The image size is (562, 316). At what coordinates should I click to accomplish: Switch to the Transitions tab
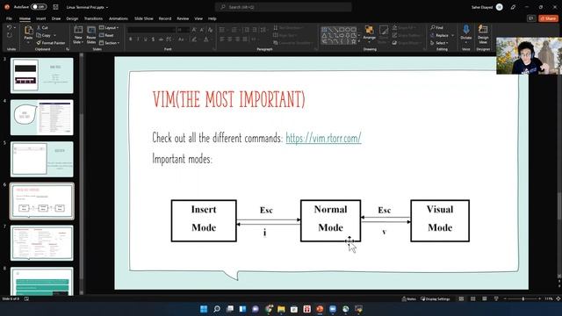(93, 18)
